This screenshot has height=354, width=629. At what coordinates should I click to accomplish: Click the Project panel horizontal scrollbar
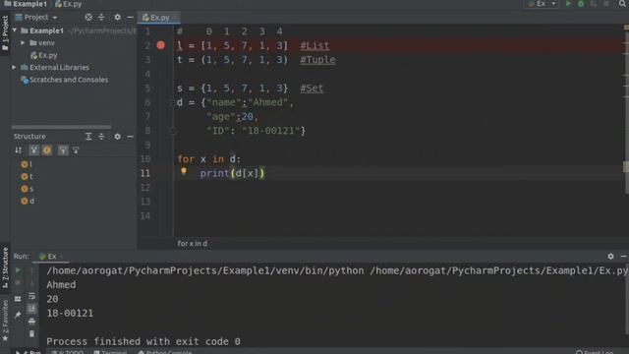tap(61, 127)
